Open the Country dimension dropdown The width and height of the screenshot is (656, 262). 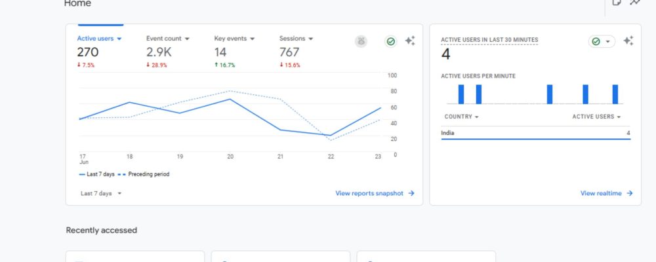click(461, 117)
